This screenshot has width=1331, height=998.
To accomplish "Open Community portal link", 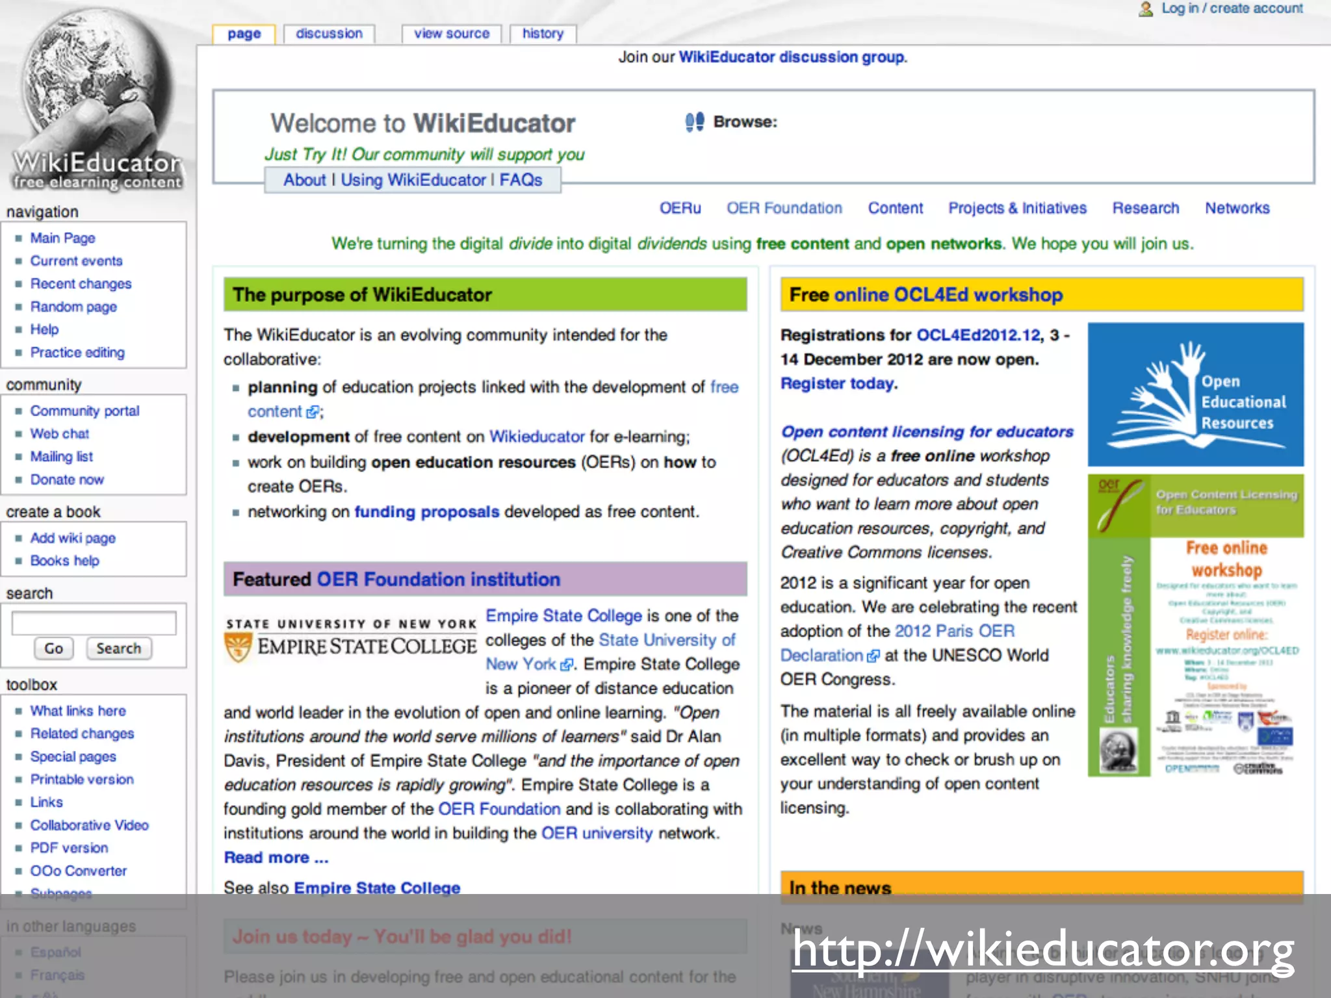I will [x=84, y=411].
